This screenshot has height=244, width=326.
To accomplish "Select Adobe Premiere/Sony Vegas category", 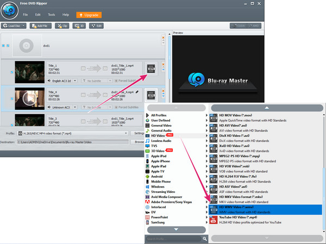I will pos(177,202).
